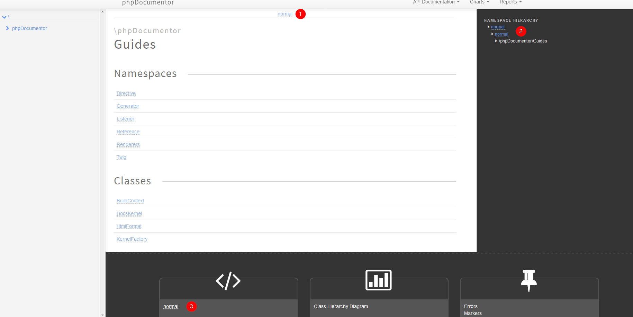Open the Reports dropdown
This screenshot has width=633, height=317.
[510, 2]
